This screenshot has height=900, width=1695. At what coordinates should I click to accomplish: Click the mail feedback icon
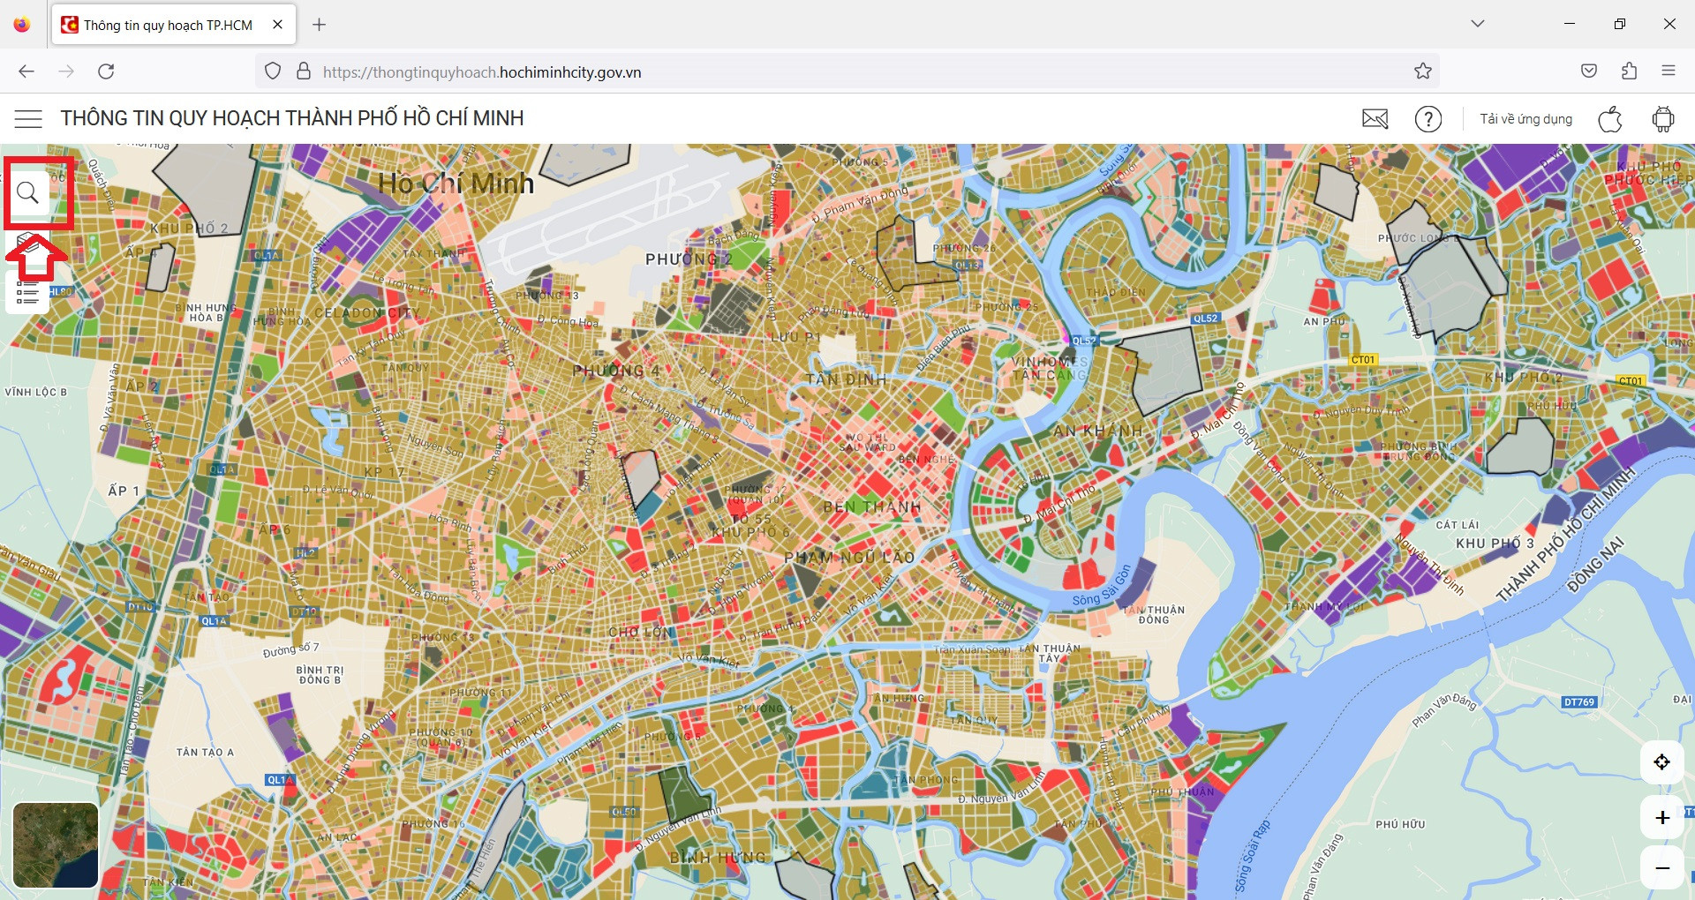[x=1375, y=119]
